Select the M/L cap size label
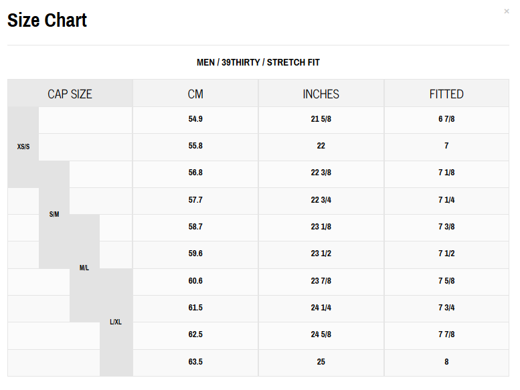Screen dimensions: 520x390 [84, 268]
